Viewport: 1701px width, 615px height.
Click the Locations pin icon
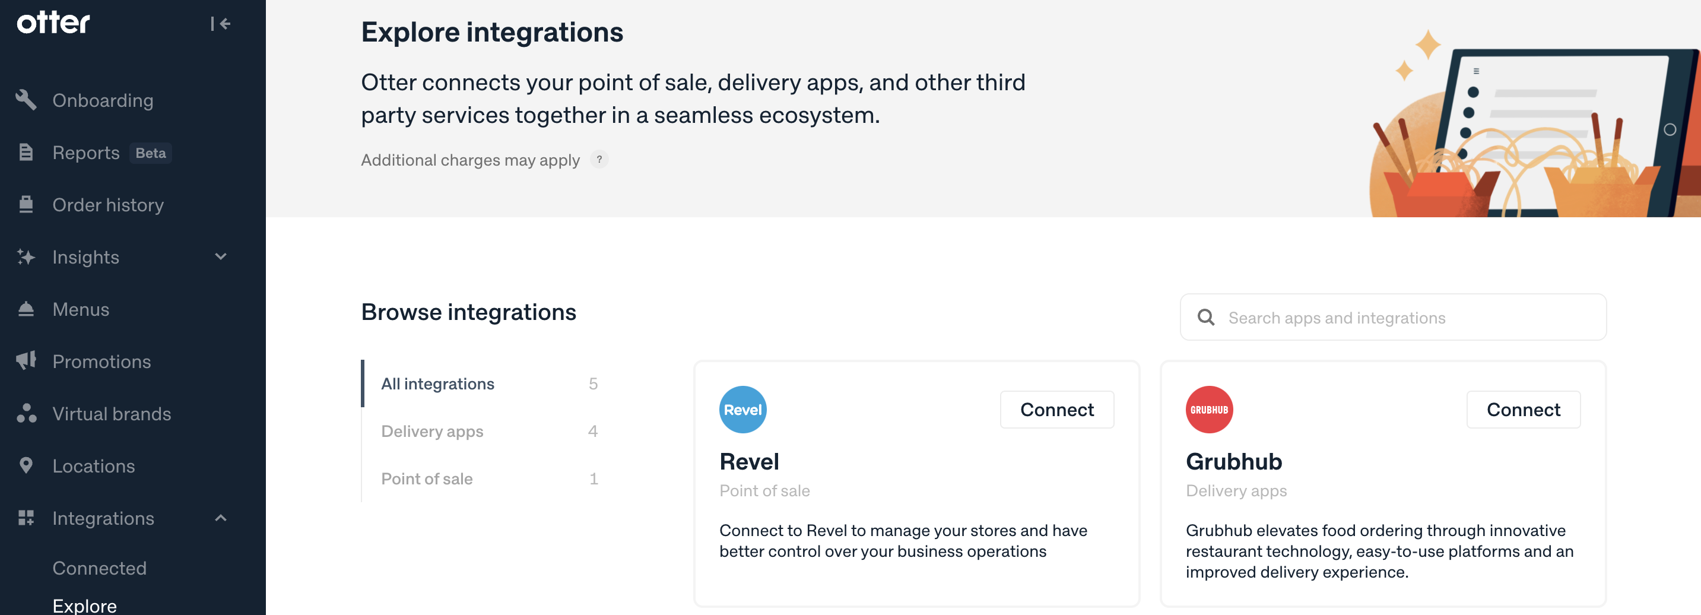[x=26, y=466]
